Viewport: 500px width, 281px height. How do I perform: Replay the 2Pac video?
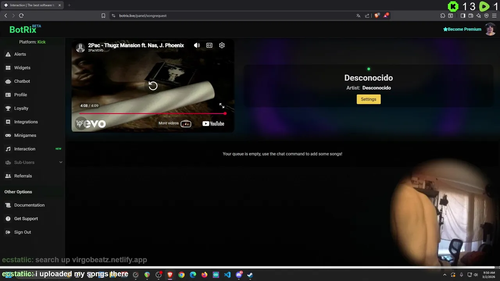point(153,86)
